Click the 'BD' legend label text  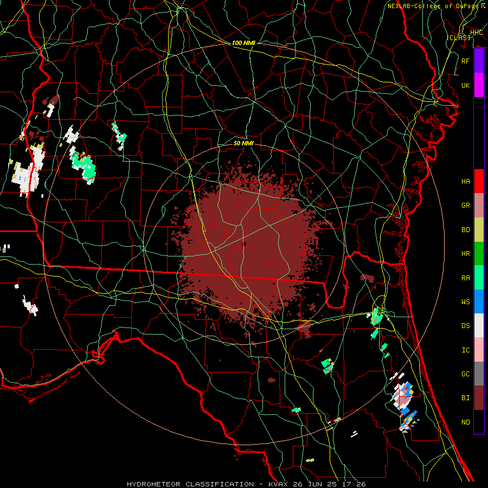click(x=466, y=230)
